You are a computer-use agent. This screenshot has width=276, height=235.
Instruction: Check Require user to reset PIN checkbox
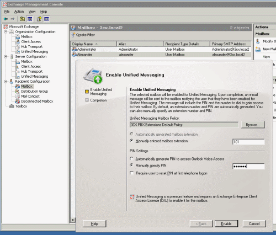[131, 173]
